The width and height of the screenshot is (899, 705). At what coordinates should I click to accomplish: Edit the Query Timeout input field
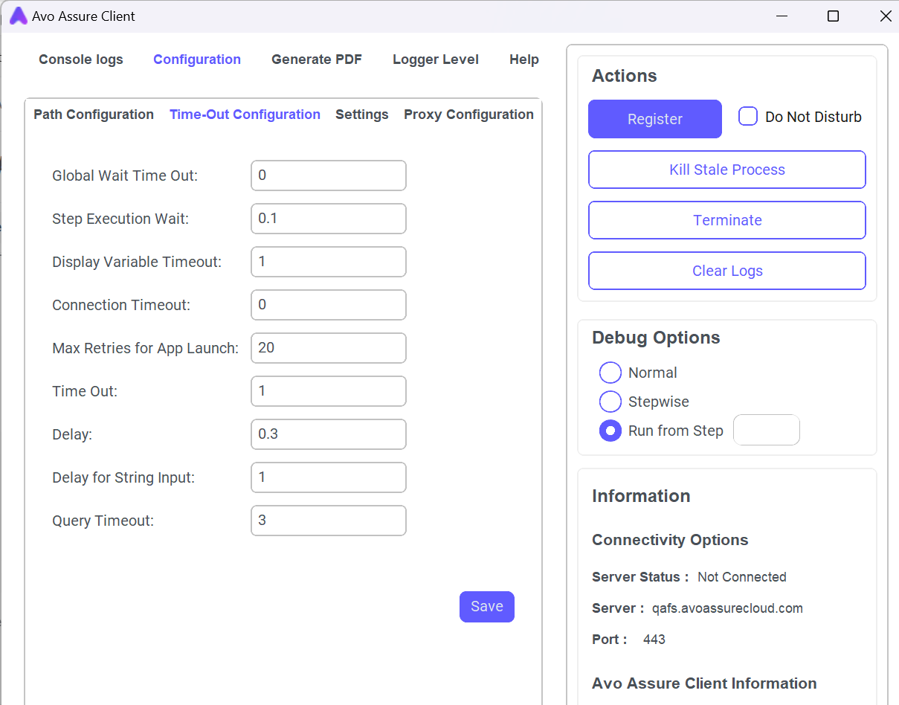coord(329,521)
